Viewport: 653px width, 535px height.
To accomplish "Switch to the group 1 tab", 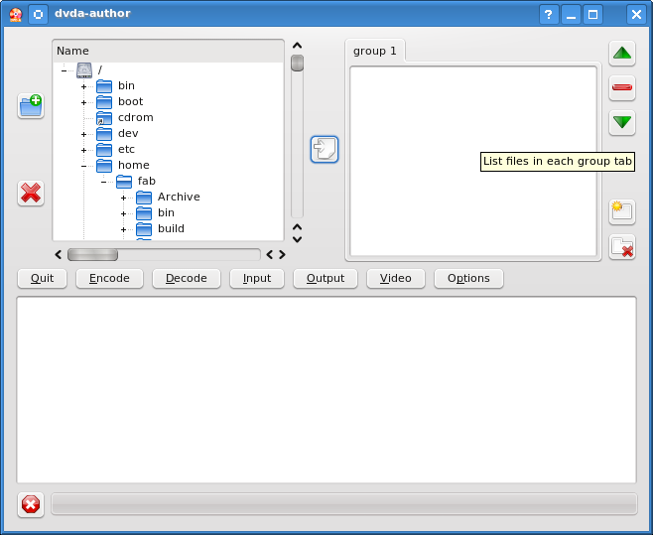I will click(x=375, y=51).
